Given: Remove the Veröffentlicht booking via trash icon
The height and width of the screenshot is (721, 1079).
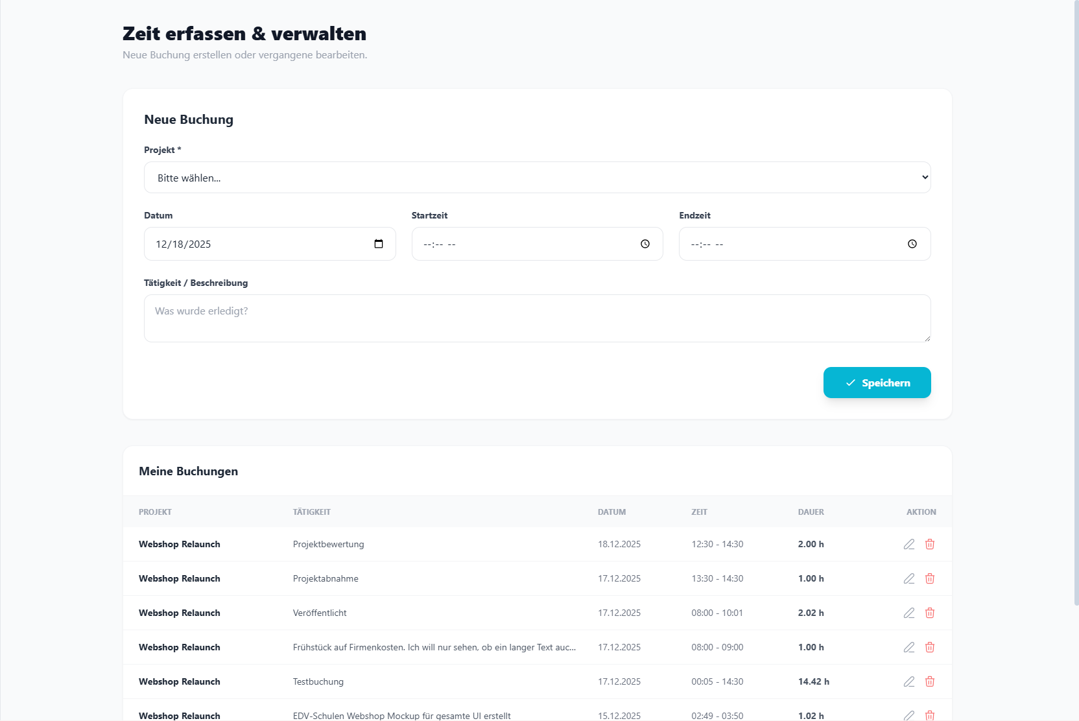Looking at the screenshot, I should click(930, 613).
